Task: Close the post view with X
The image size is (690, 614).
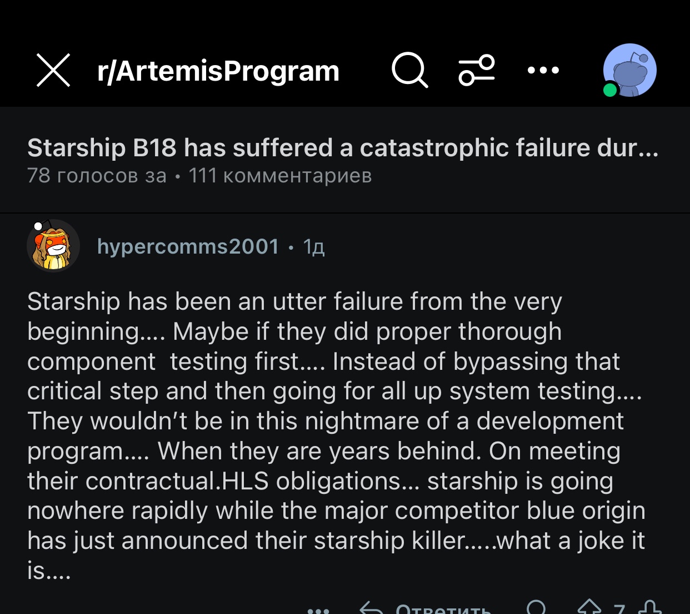Action: pyautogui.click(x=53, y=71)
